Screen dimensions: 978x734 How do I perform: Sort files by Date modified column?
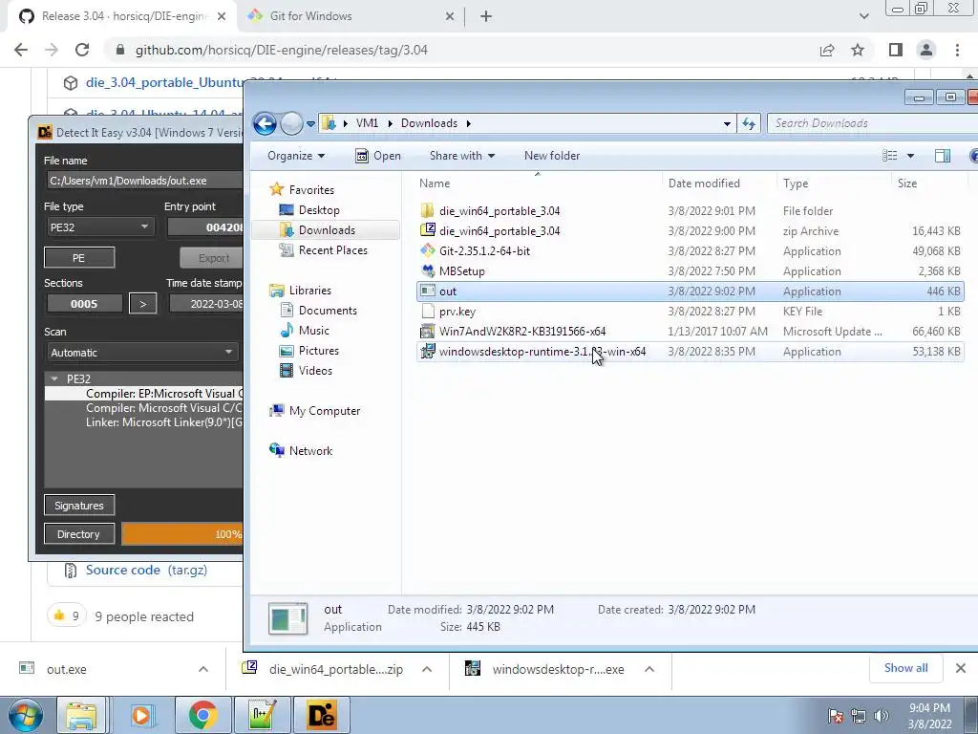[x=704, y=183]
